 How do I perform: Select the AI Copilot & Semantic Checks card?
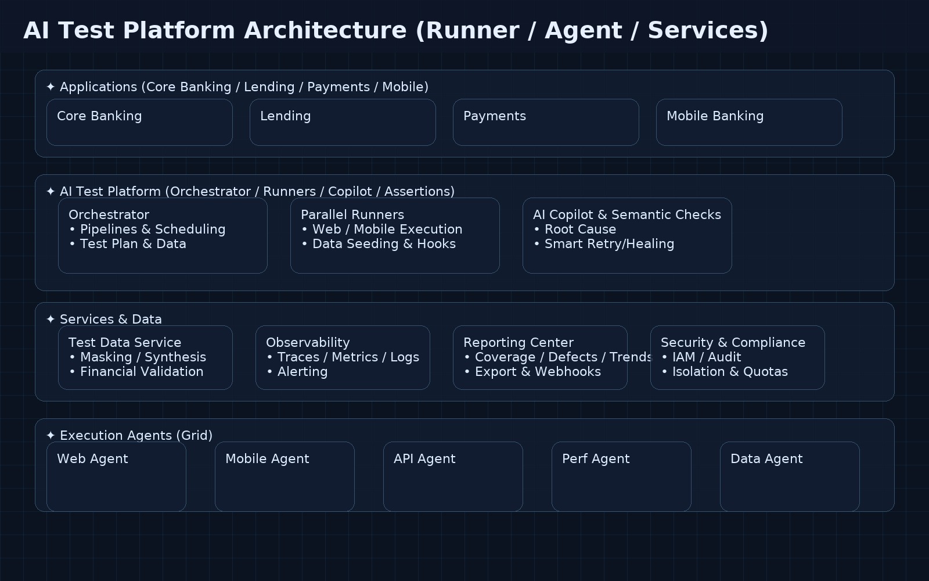627,235
